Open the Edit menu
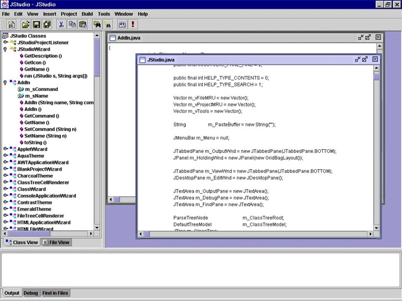The image size is (402, 301). click(x=18, y=14)
